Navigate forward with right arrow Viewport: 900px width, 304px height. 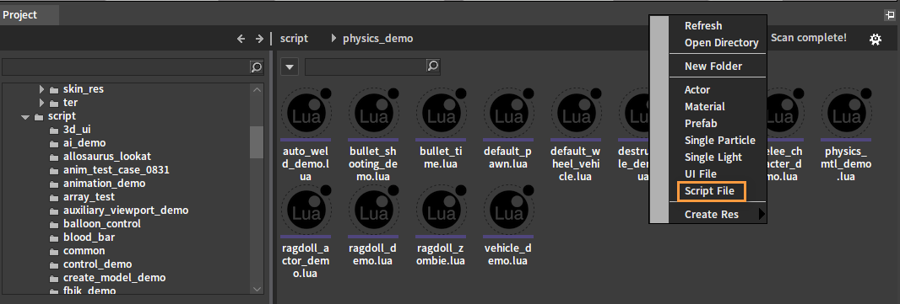[x=259, y=39]
